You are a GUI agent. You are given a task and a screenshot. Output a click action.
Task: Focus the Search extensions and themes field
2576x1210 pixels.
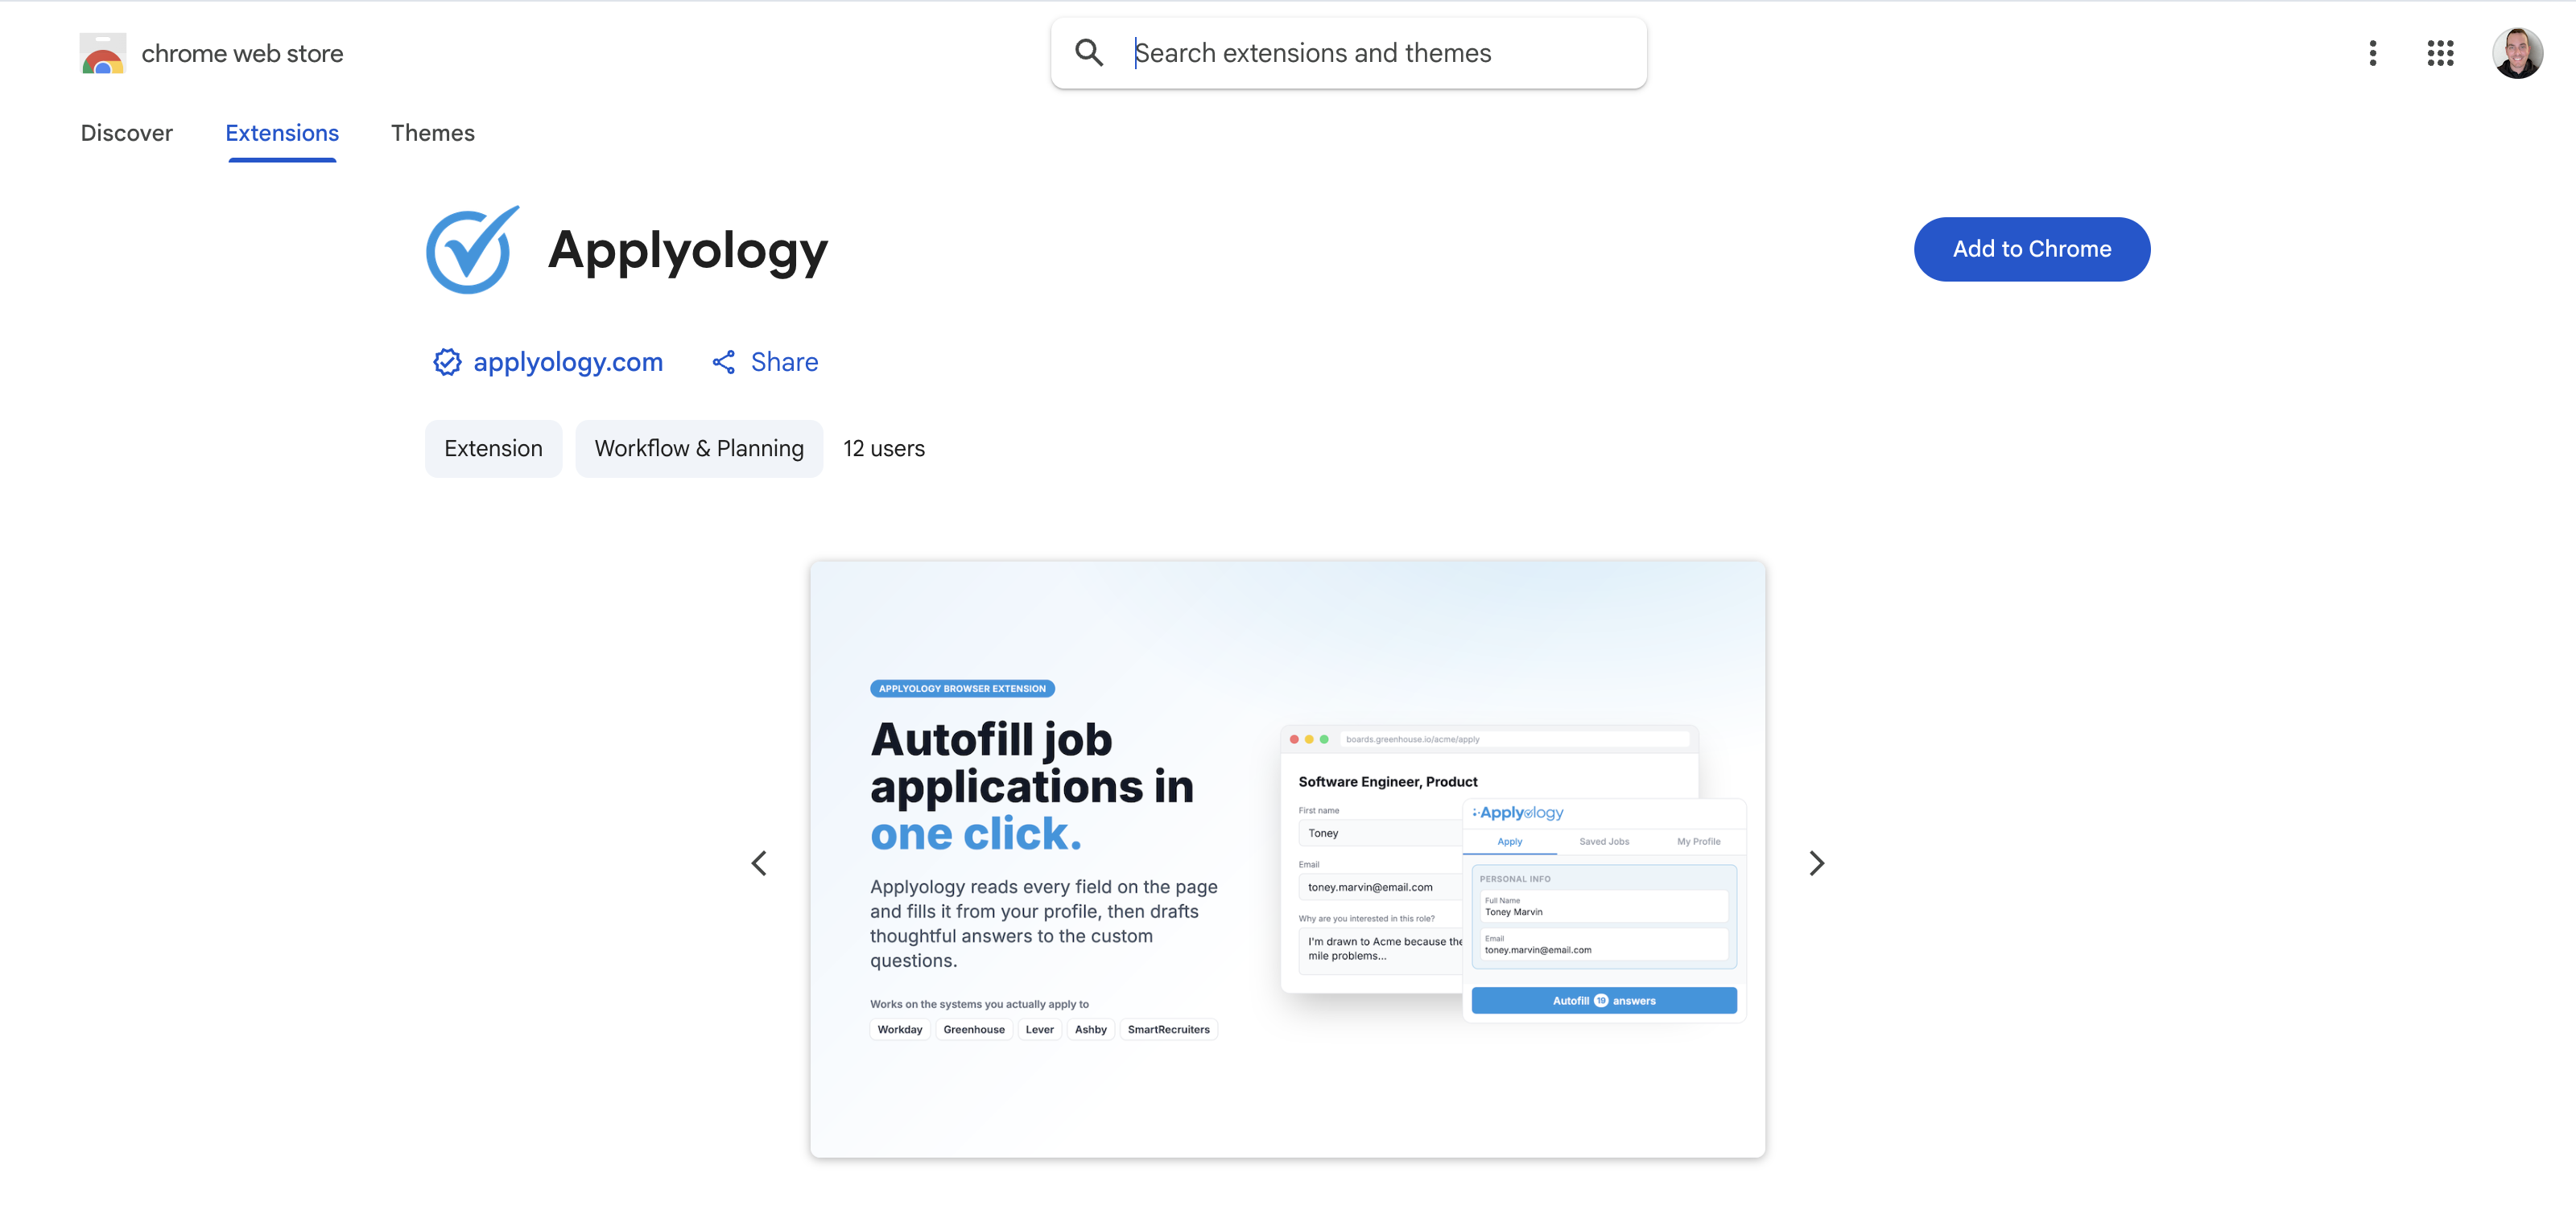point(1348,53)
